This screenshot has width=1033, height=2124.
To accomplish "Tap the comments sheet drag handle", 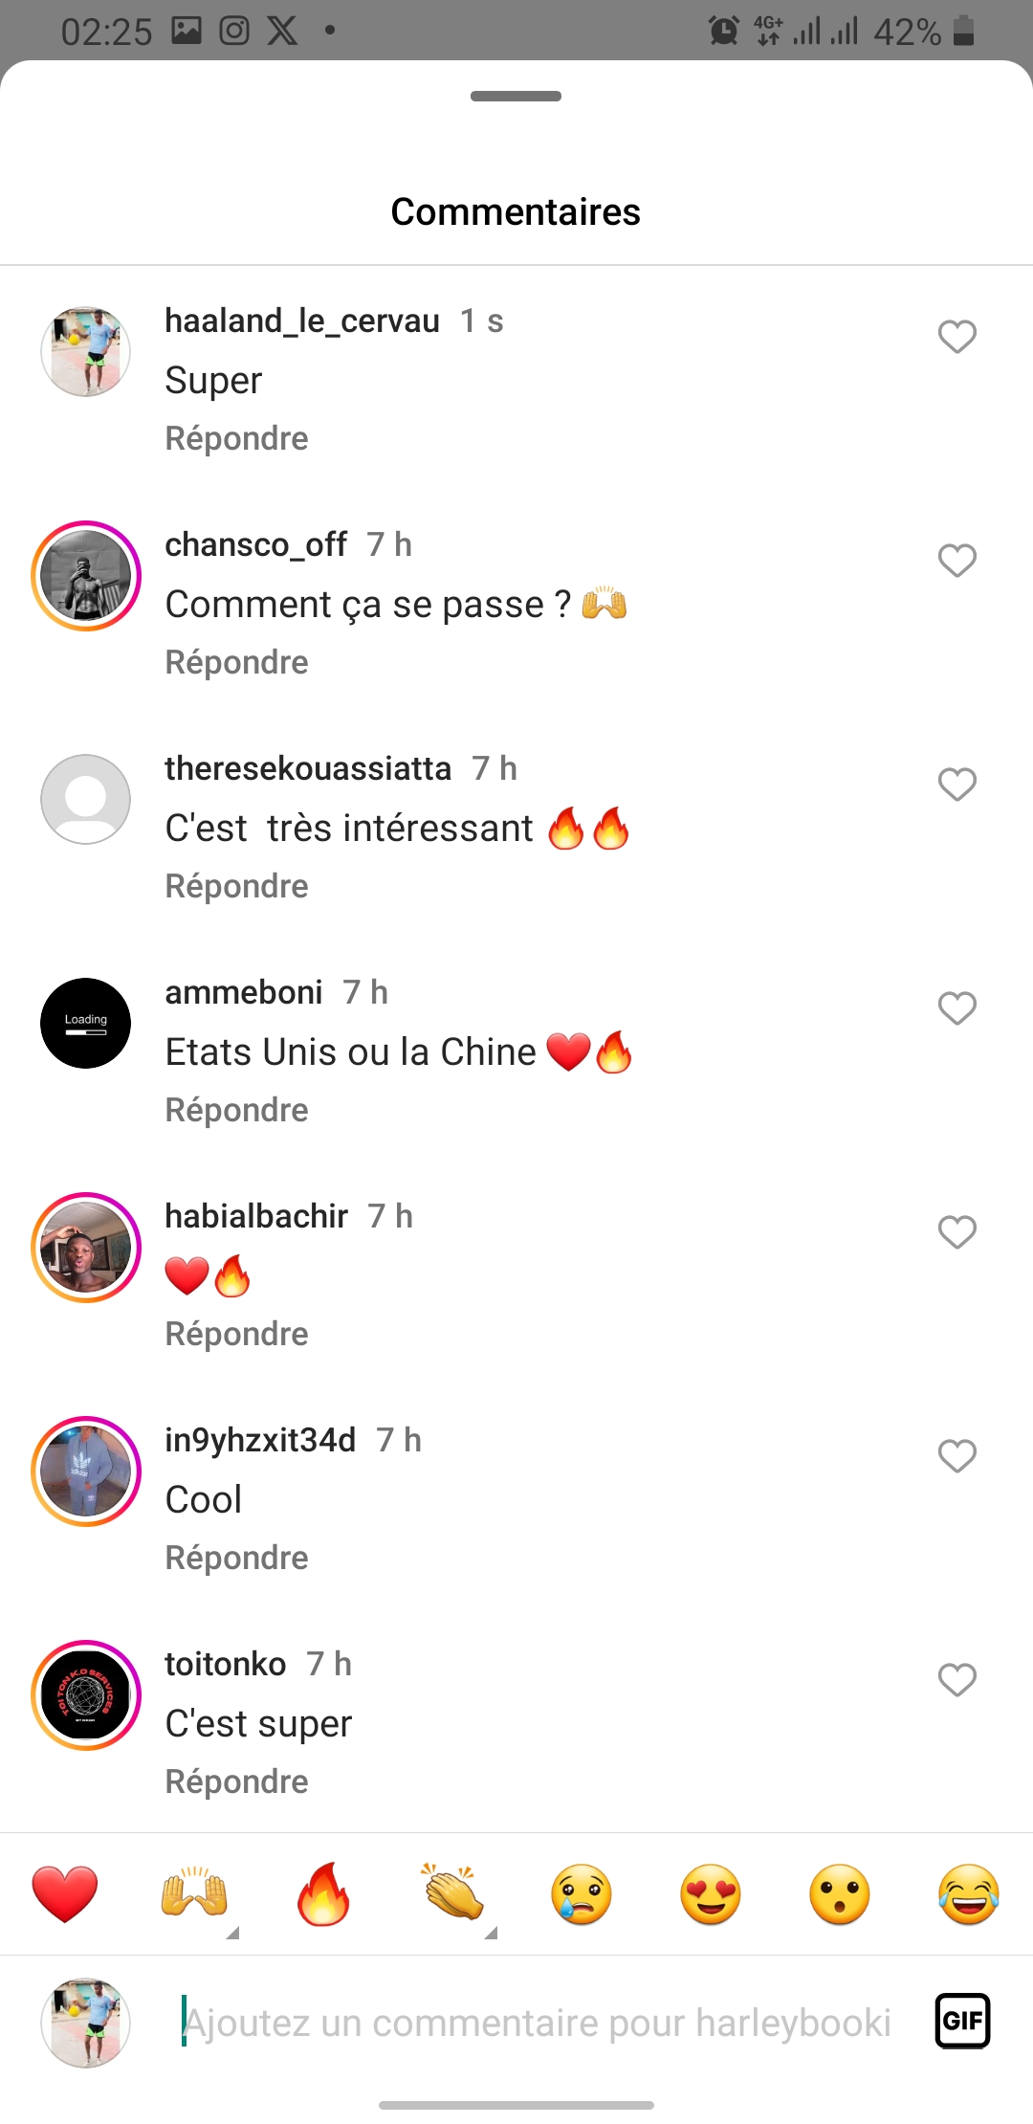I will [516, 96].
